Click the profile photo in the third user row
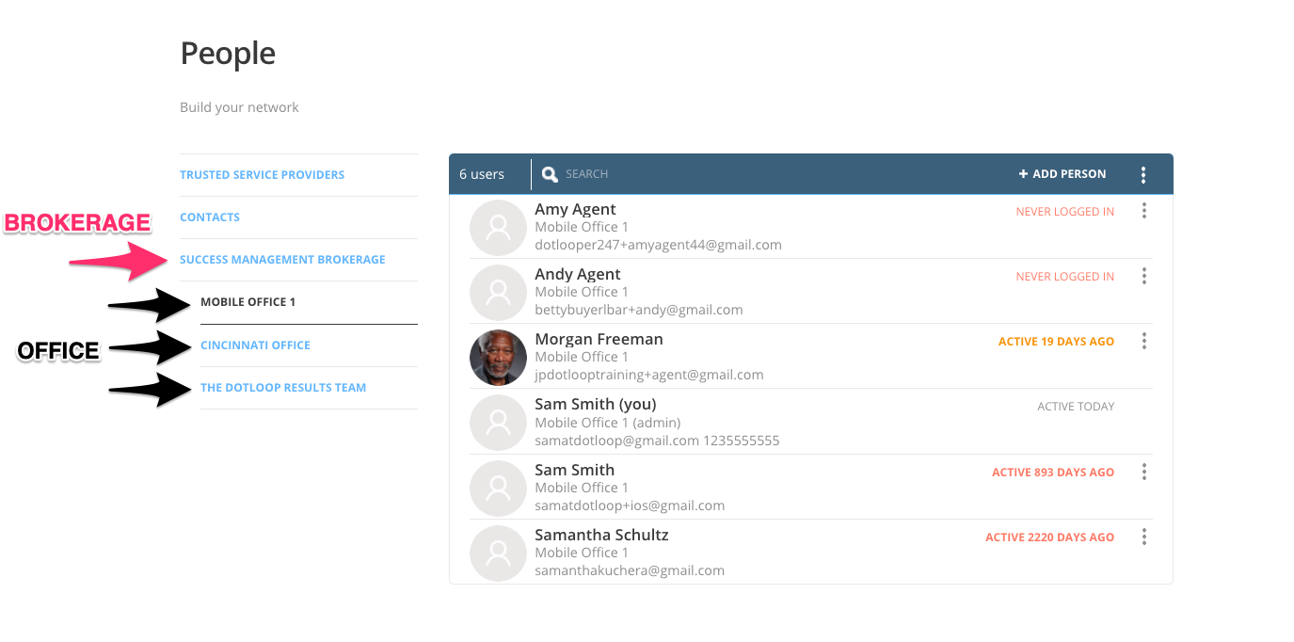1294x642 pixels. click(498, 358)
